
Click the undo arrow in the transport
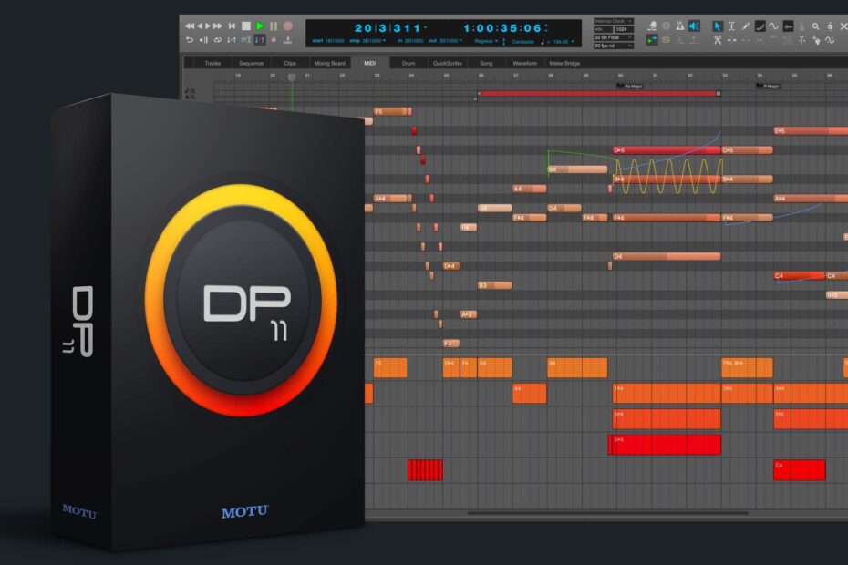[x=190, y=40]
